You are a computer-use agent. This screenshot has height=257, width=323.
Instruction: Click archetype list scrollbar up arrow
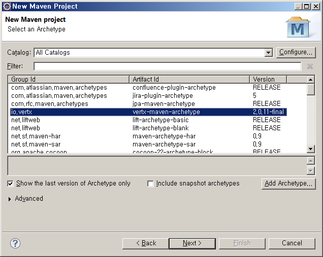[311, 80]
